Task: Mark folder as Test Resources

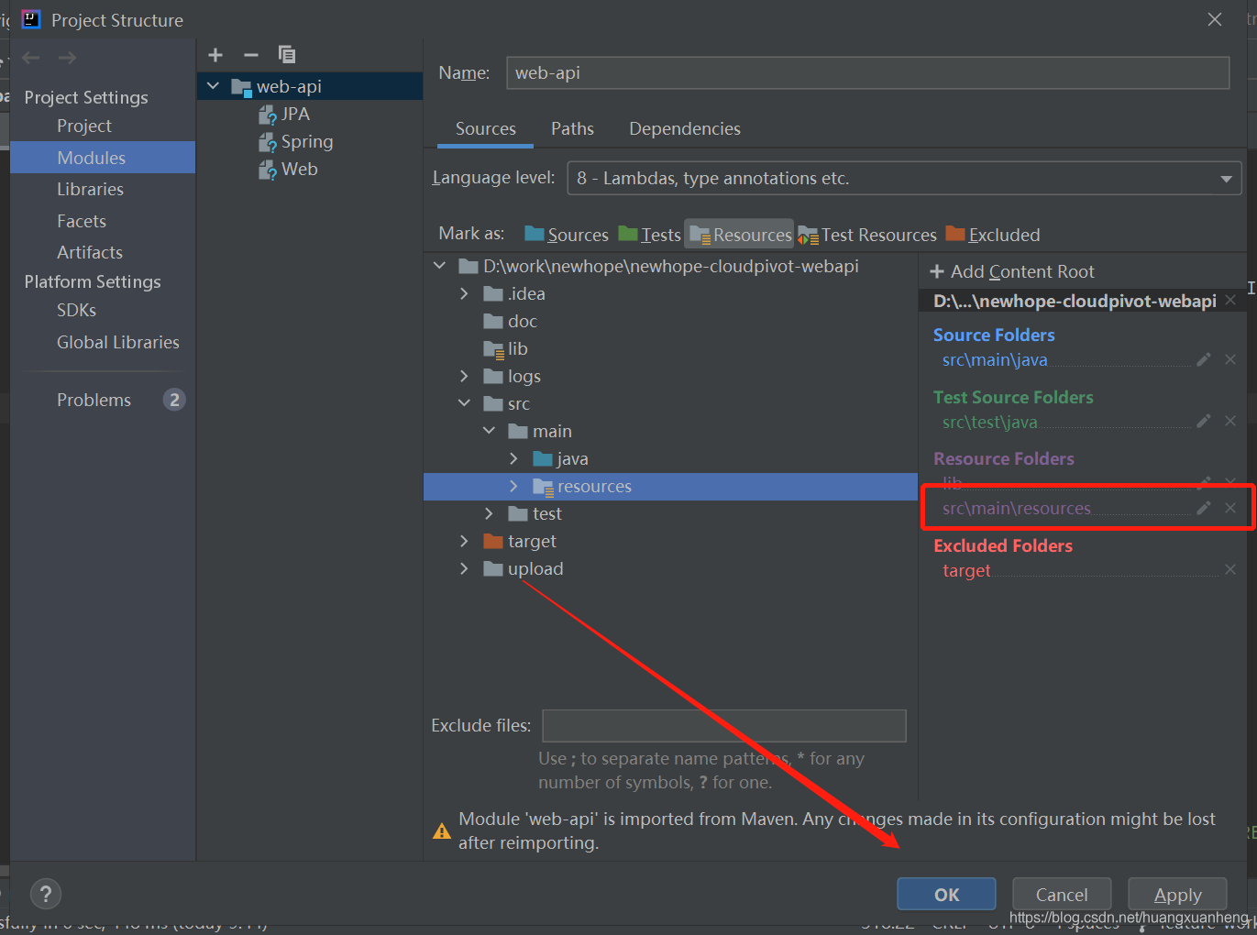Action: tap(867, 235)
